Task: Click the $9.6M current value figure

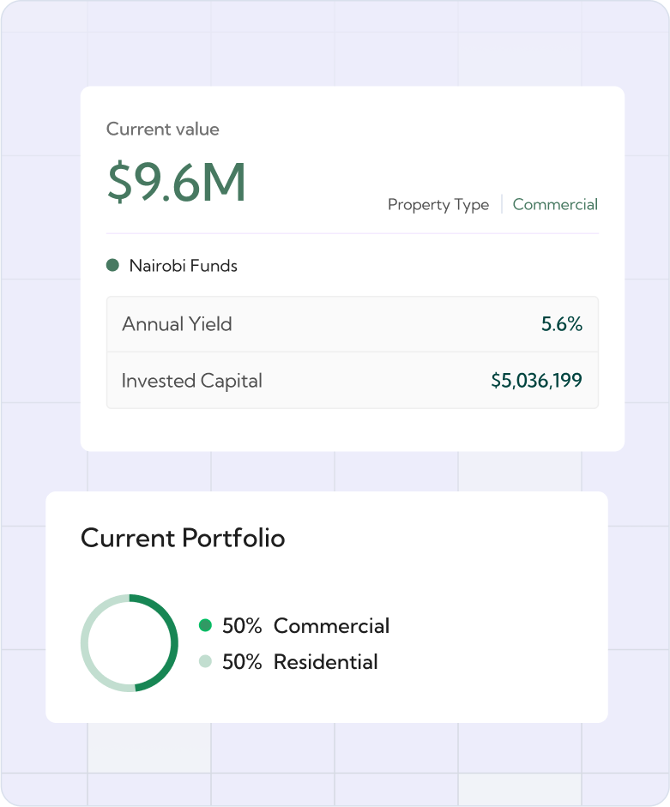Action: tap(177, 182)
